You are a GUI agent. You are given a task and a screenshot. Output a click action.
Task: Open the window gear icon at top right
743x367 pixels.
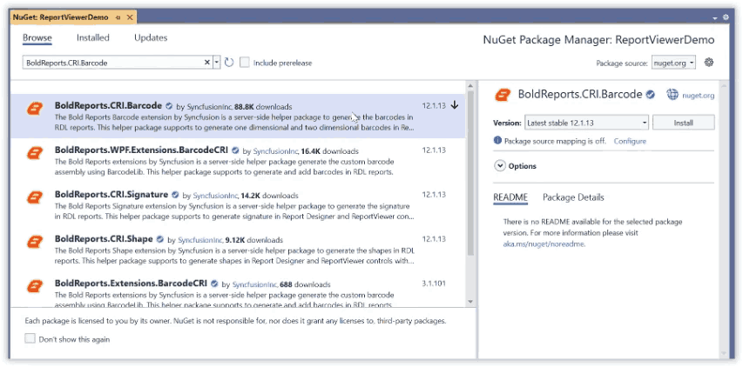click(726, 17)
